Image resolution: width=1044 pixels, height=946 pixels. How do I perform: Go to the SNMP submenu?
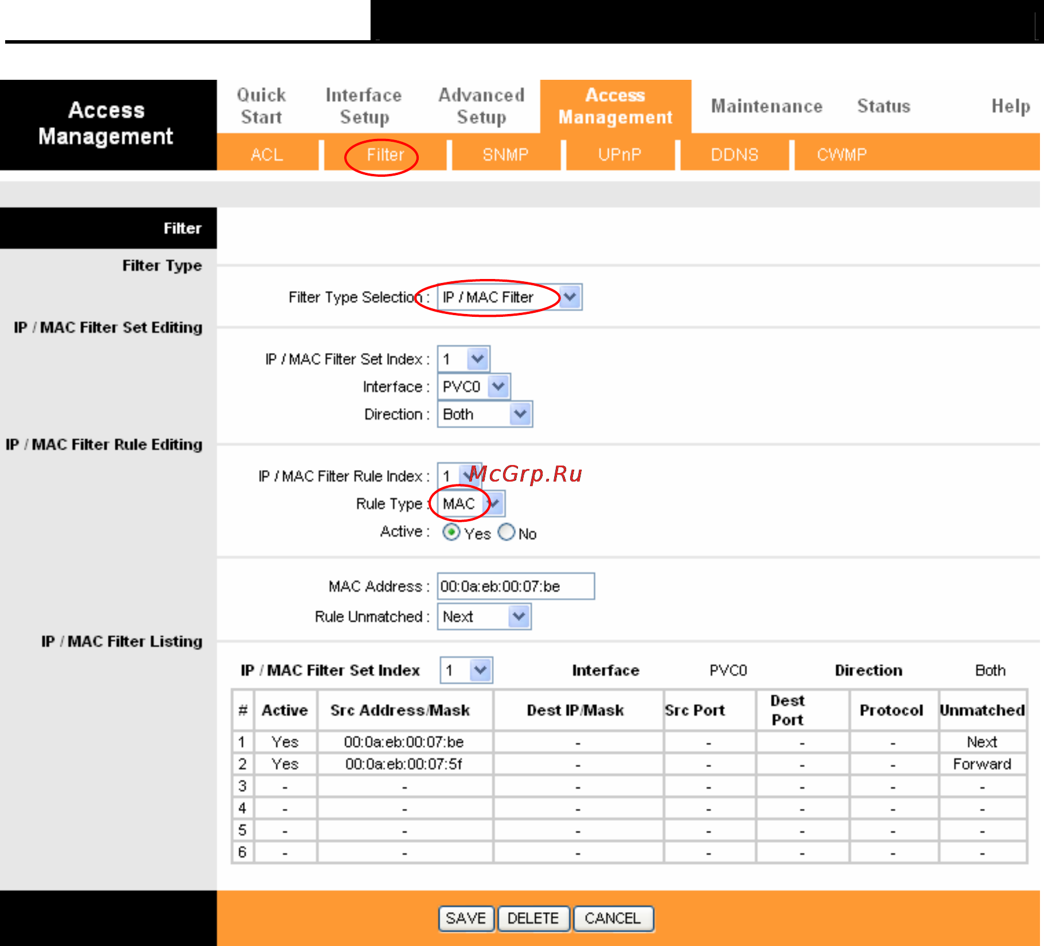(505, 154)
